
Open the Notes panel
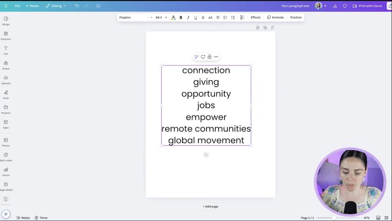[x=23, y=218]
